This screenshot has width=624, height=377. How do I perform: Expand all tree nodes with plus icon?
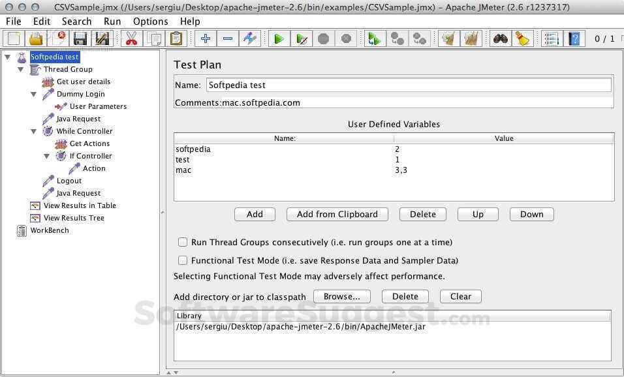[x=204, y=38]
